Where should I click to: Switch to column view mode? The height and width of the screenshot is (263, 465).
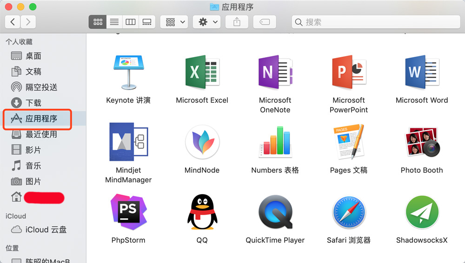(131, 22)
